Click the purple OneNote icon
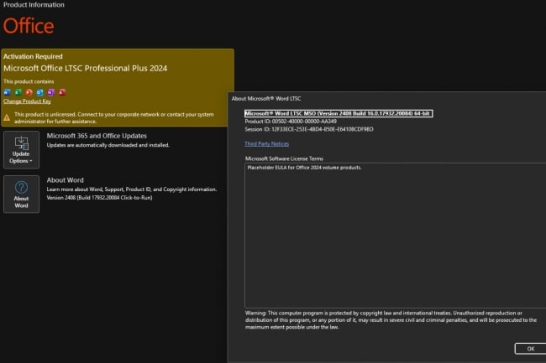Image resolution: width=546 pixels, height=363 pixels. point(51,92)
